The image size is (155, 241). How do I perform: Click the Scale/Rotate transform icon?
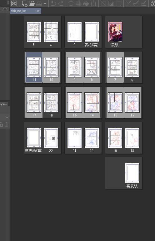(93, 3)
